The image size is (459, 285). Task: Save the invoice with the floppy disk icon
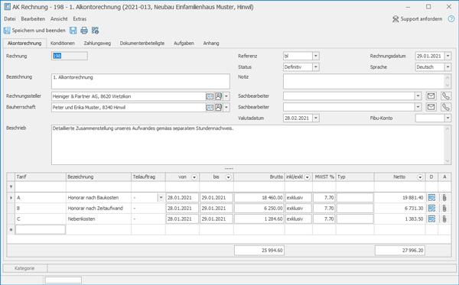click(73, 31)
